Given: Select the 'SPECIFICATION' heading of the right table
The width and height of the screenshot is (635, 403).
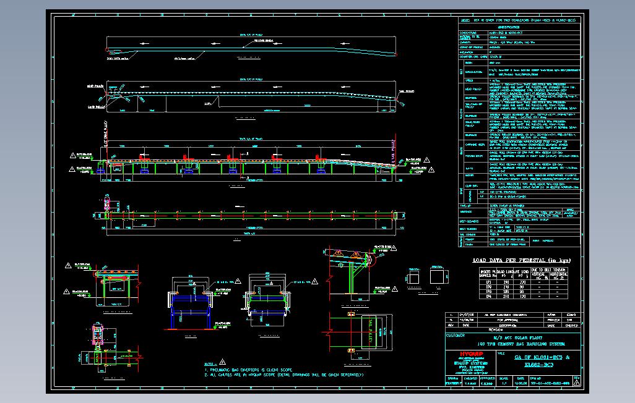Looking at the screenshot, I should coord(509,27).
